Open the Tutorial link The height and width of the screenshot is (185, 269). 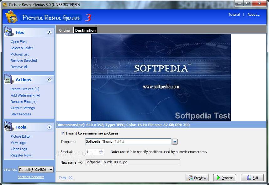coord(234,14)
